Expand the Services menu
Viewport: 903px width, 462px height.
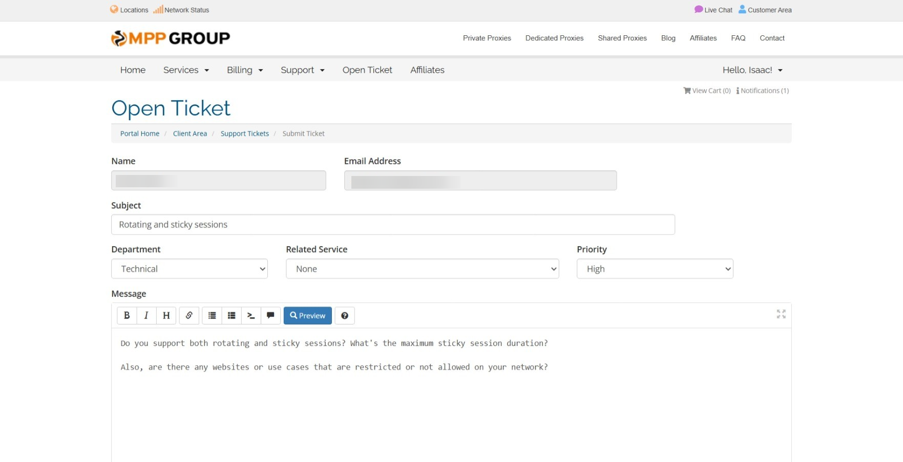click(x=186, y=70)
